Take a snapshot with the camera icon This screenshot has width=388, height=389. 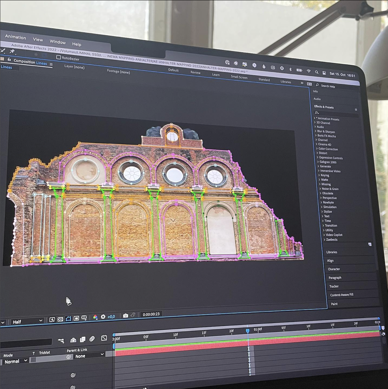pyautogui.click(x=125, y=315)
